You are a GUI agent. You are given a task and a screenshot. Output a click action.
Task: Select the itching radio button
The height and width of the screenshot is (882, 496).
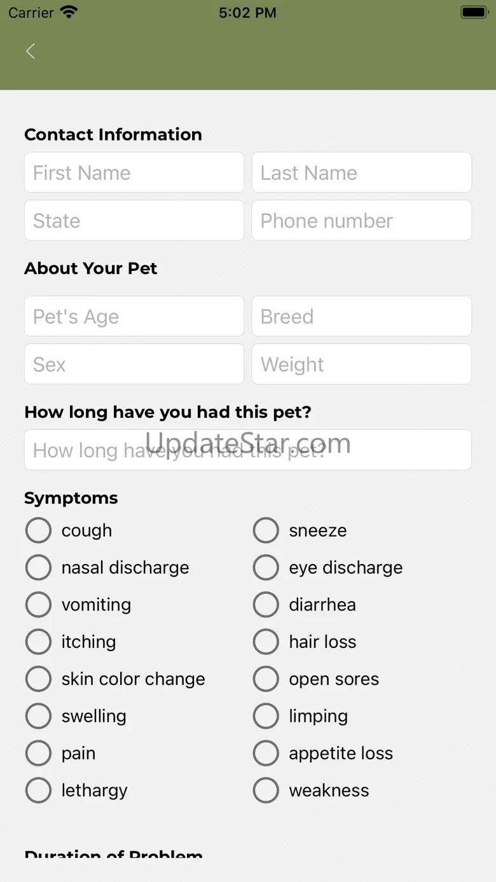click(x=38, y=642)
